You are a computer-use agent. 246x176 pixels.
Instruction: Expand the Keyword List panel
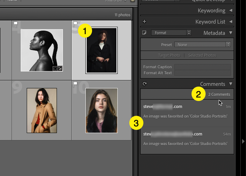231,22
